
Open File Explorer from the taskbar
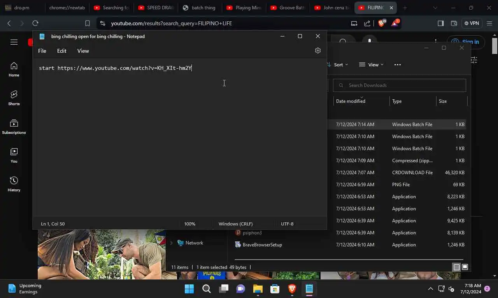point(258,289)
